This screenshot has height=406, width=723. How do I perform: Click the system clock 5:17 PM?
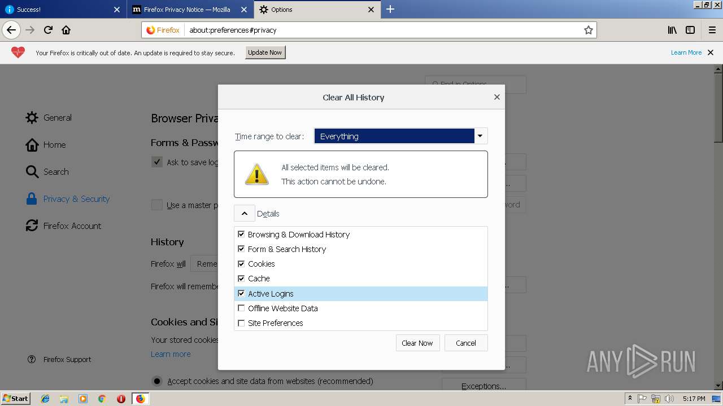694,399
